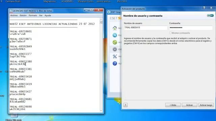This screenshot has width=216, height=121.
Task: Click the Contraseña password field
Action: pos(191,28)
